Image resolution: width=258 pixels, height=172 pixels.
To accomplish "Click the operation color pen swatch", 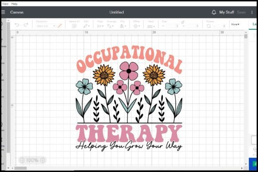I will pos(60,26).
